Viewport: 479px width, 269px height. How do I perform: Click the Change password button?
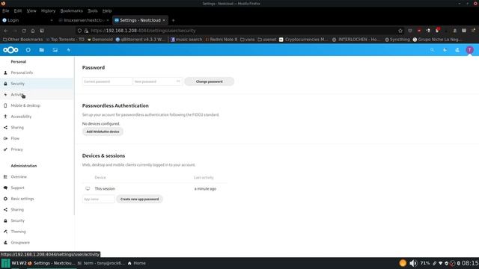tap(210, 81)
